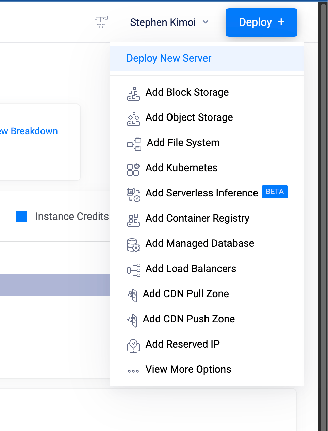Click the Block Storage icon
The width and height of the screenshot is (328, 431).
click(133, 94)
